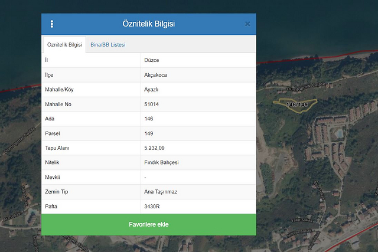Select the Öznitelik Bilgisi tab
Image resolution: width=378 pixels, height=252 pixels.
tap(64, 45)
